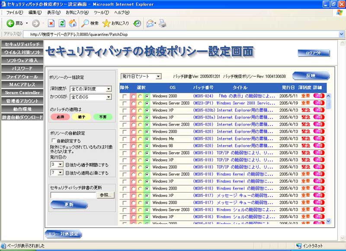346x251 pixels.
Task: Open the 3-day grace period dropdown
Action: (57, 164)
